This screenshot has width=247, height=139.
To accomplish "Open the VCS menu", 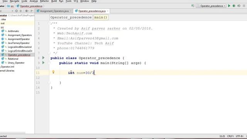I will click(x=76, y=1).
